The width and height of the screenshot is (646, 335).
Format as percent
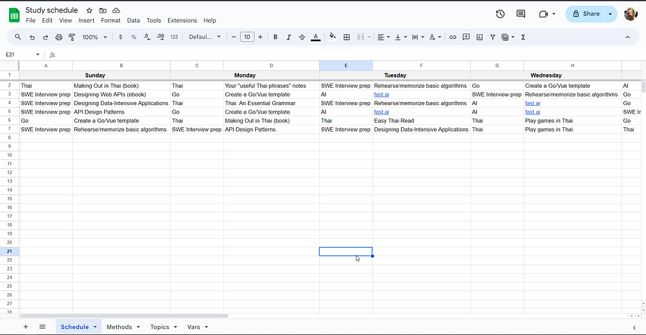pyautogui.click(x=134, y=37)
